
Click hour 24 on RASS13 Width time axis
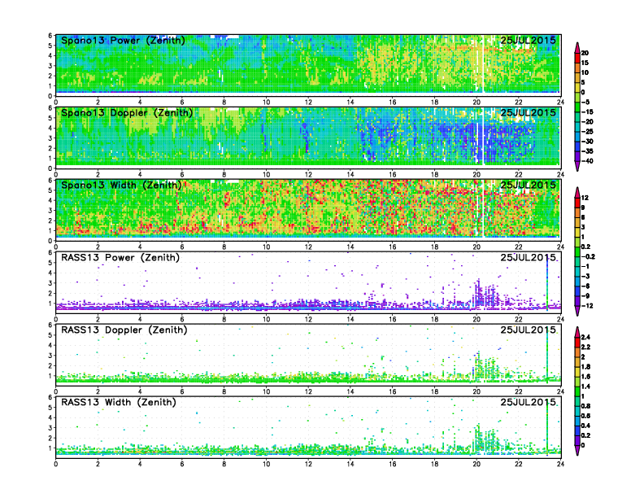(560, 464)
